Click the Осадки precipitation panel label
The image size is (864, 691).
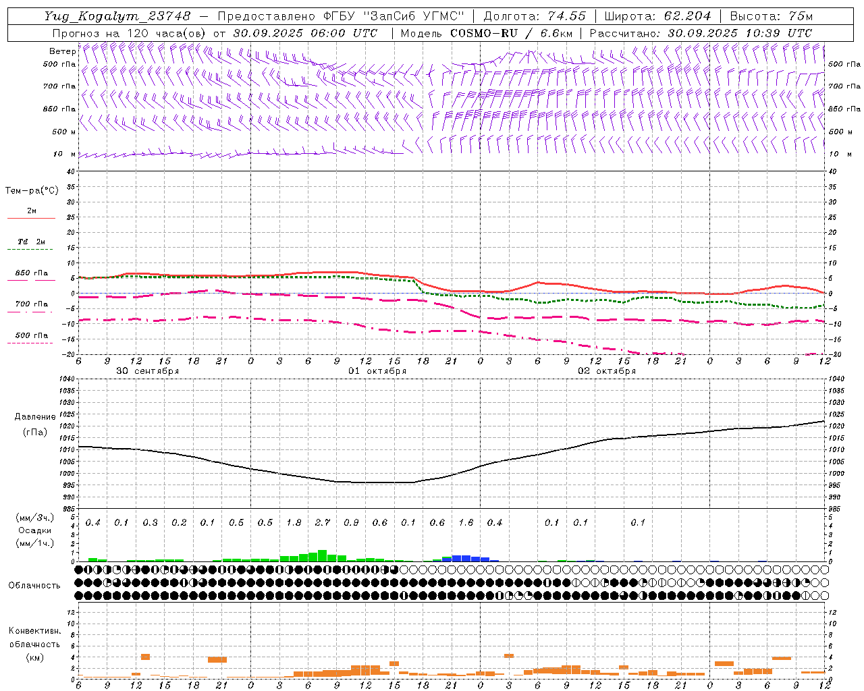[34, 530]
